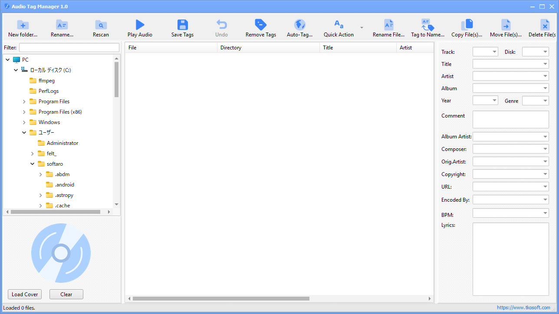This screenshot has width=559, height=314.
Task: Click the Rescan folder icon
Action: [101, 25]
